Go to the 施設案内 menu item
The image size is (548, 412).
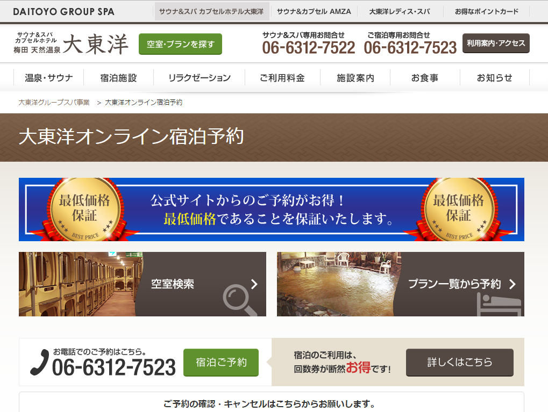(x=355, y=77)
